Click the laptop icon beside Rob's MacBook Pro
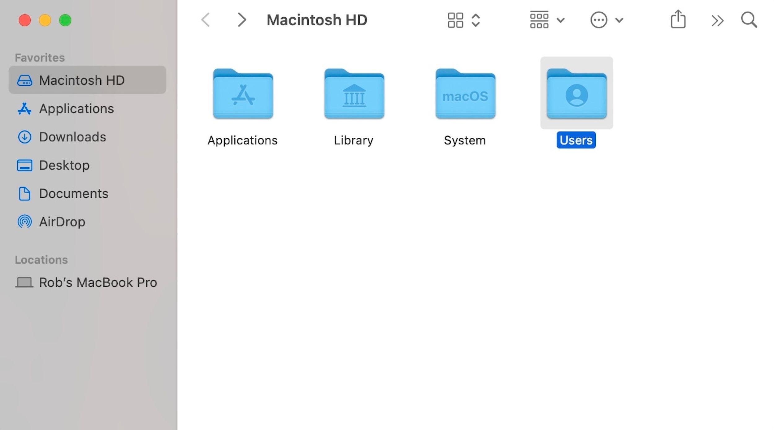Screen dimensions: 774x430 24,282
